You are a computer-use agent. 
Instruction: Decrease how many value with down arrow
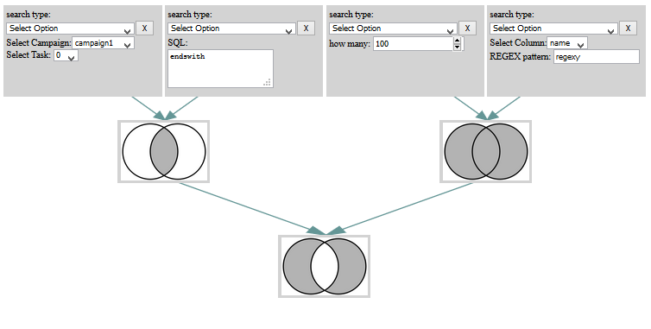458,47
